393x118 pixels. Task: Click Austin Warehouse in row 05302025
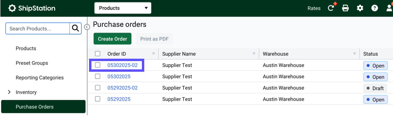(x=283, y=76)
